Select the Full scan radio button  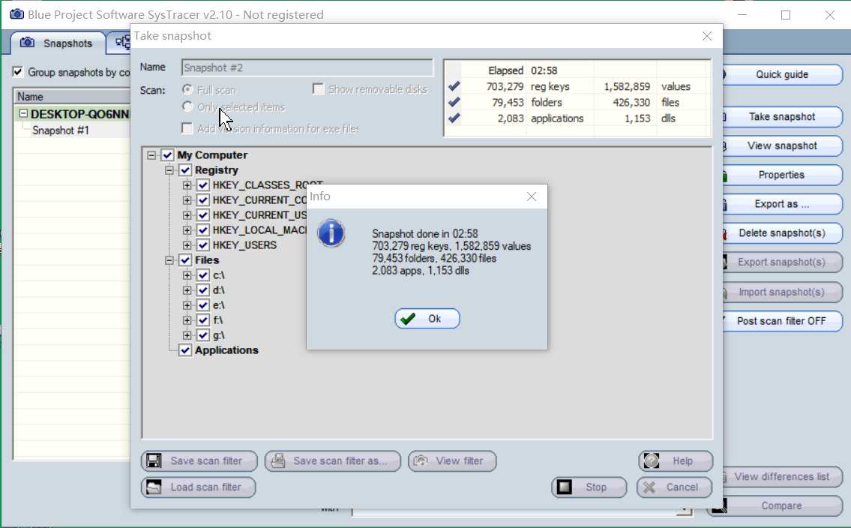(187, 89)
